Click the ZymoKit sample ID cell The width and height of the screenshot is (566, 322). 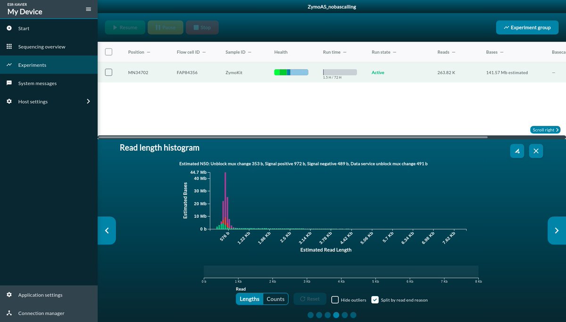[x=234, y=73]
